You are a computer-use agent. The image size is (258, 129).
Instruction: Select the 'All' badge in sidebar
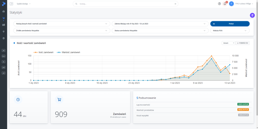(x=4, y=51)
